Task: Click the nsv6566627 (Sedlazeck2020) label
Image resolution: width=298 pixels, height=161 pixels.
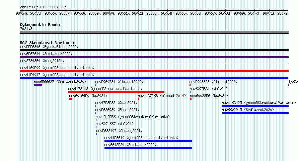Action: click(x=60, y=82)
